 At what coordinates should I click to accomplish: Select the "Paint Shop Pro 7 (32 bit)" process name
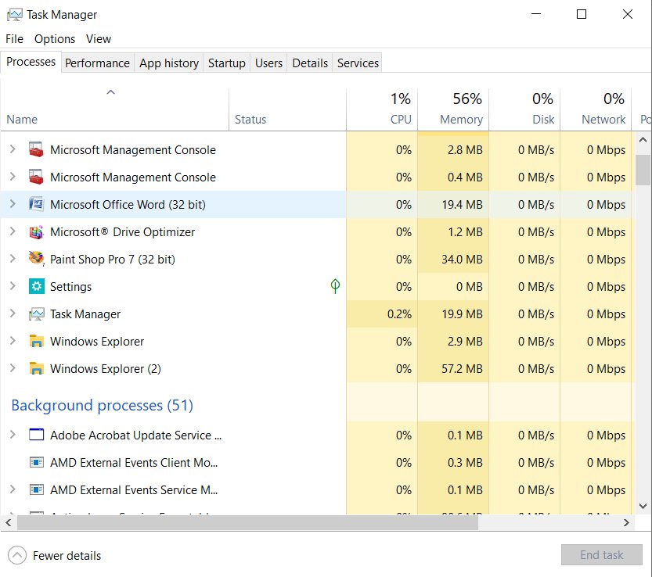pyautogui.click(x=113, y=260)
